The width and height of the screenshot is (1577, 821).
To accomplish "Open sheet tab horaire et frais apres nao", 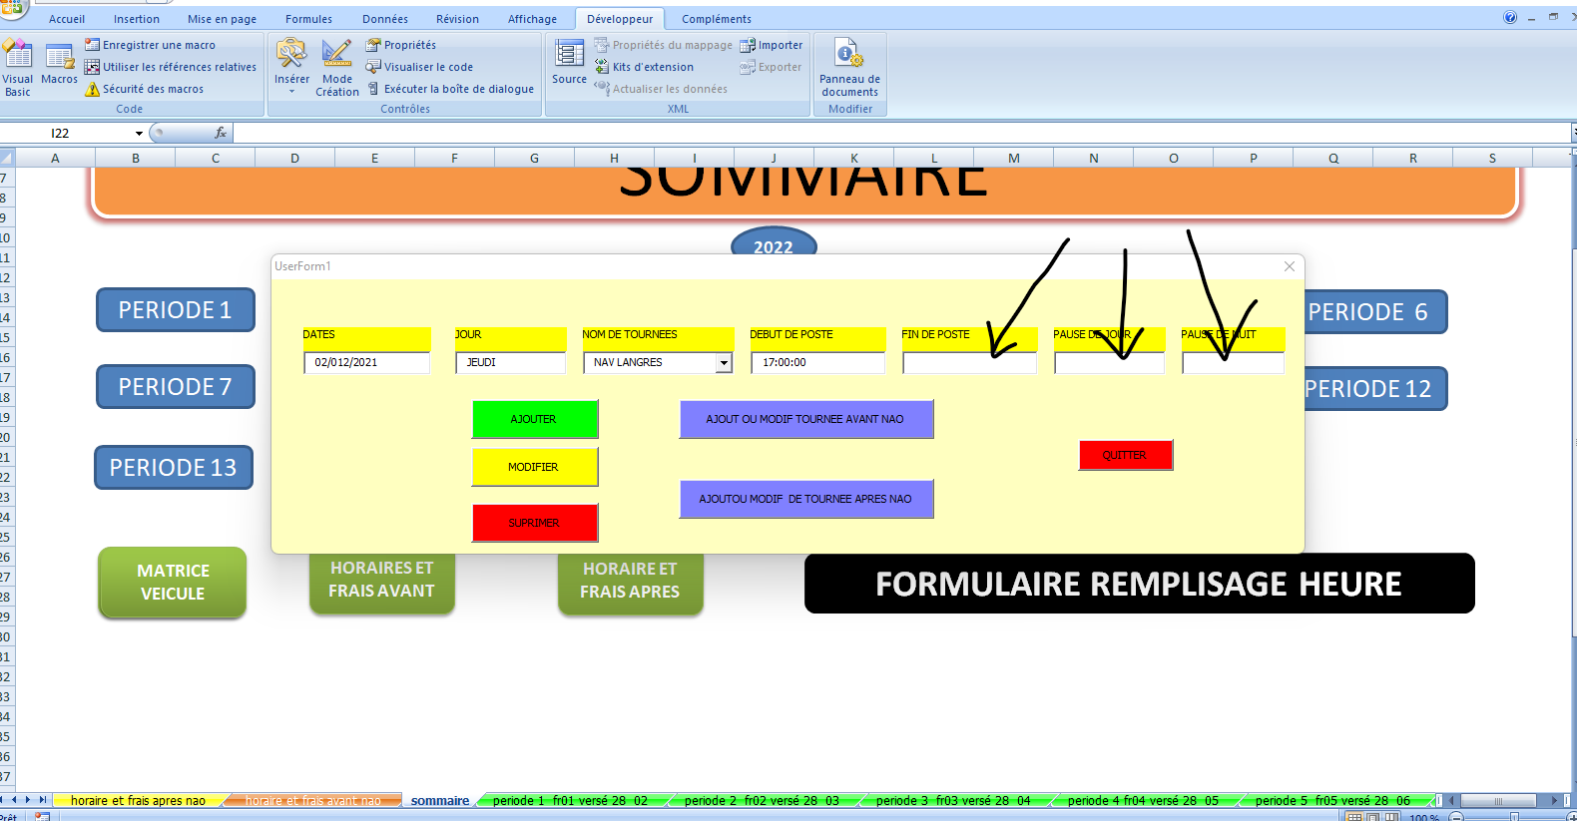I will (138, 800).
